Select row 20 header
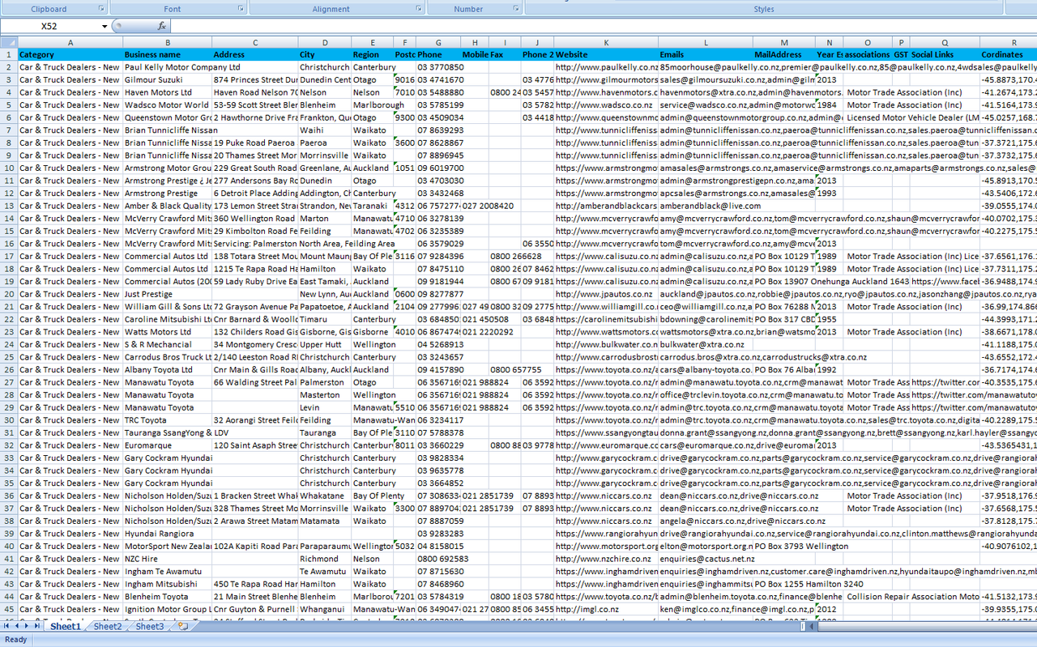 [8, 294]
